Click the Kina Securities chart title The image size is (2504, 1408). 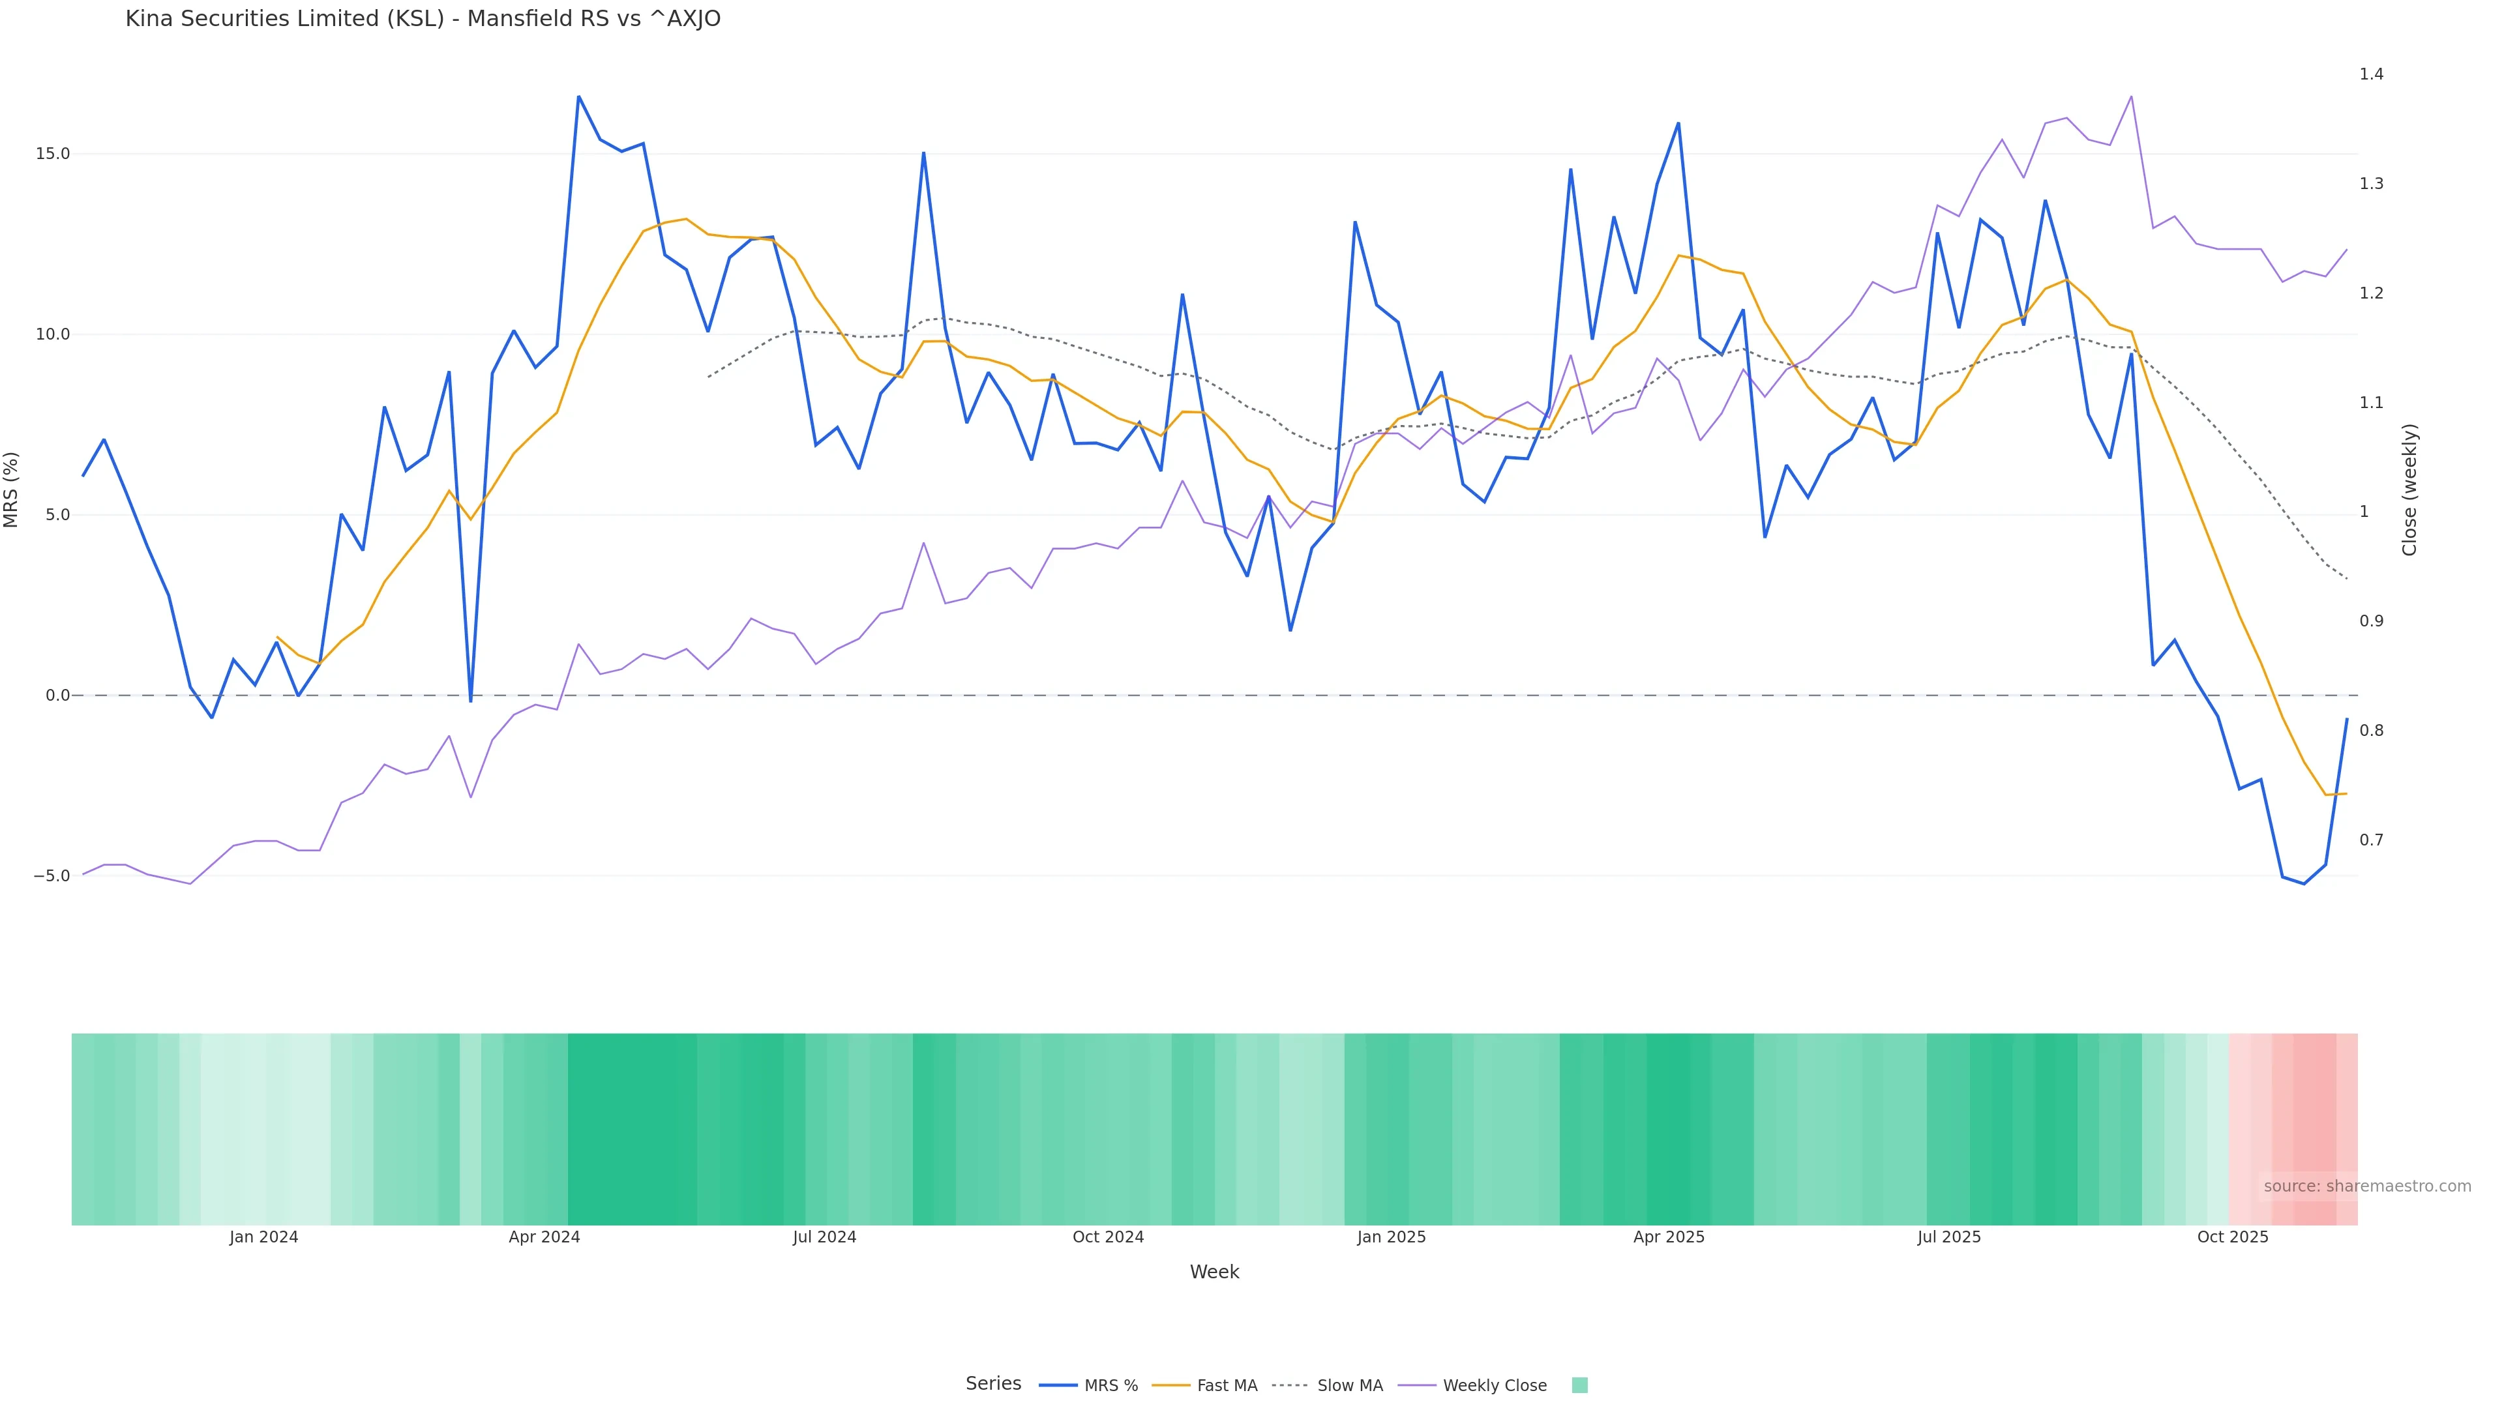pyautogui.click(x=423, y=20)
